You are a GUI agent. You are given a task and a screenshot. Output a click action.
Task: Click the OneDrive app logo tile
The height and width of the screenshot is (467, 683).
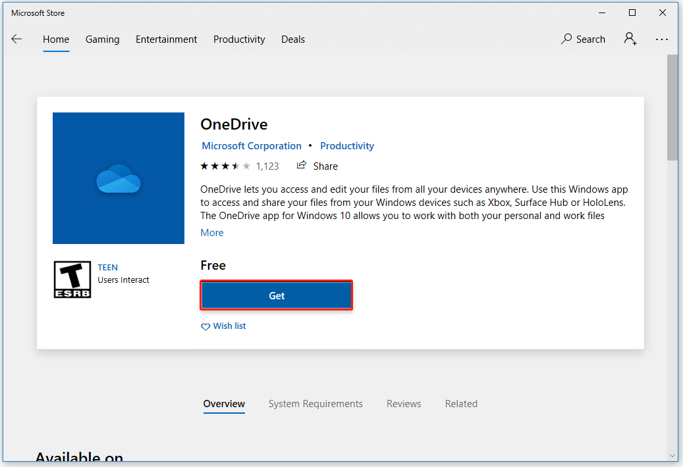[x=119, y=178]
